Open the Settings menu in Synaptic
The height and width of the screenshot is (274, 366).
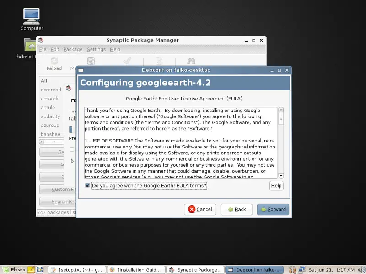[x=96, y=49]
